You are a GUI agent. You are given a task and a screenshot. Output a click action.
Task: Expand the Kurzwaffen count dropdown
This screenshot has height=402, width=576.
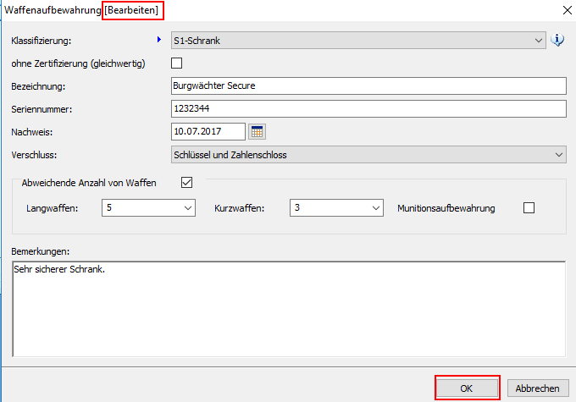pos(376,208)
